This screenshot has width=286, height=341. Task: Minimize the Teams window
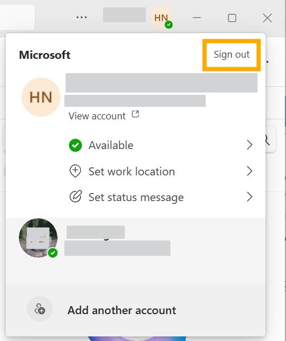point(197,18)
